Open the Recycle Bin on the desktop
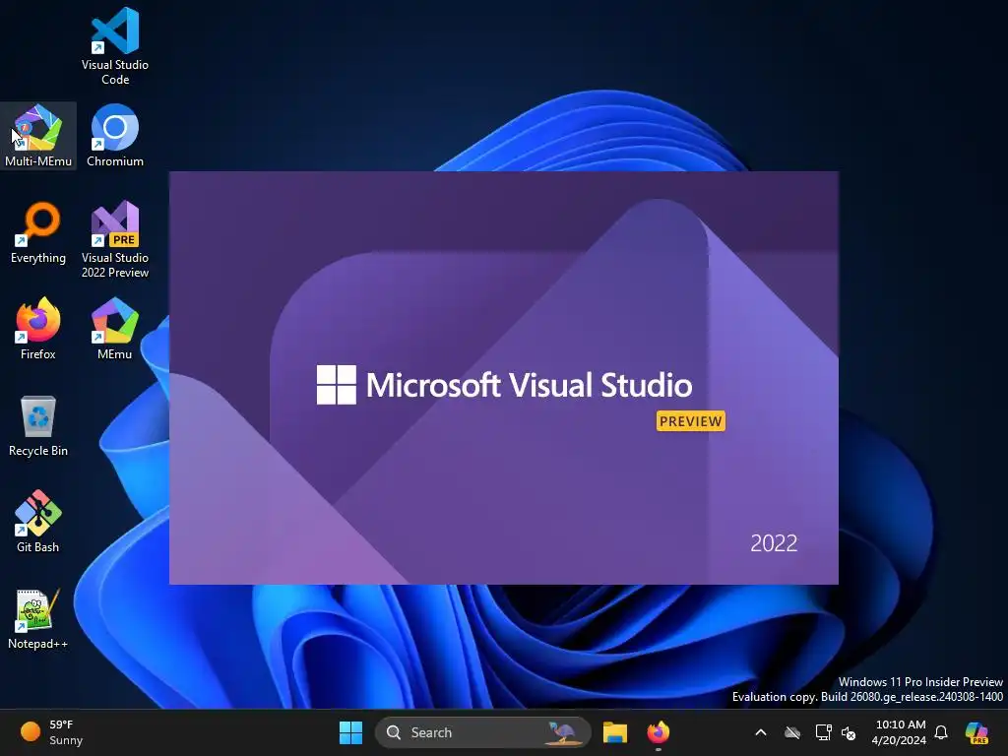The width and height of the screenshot is (1008, 756). 38,425
